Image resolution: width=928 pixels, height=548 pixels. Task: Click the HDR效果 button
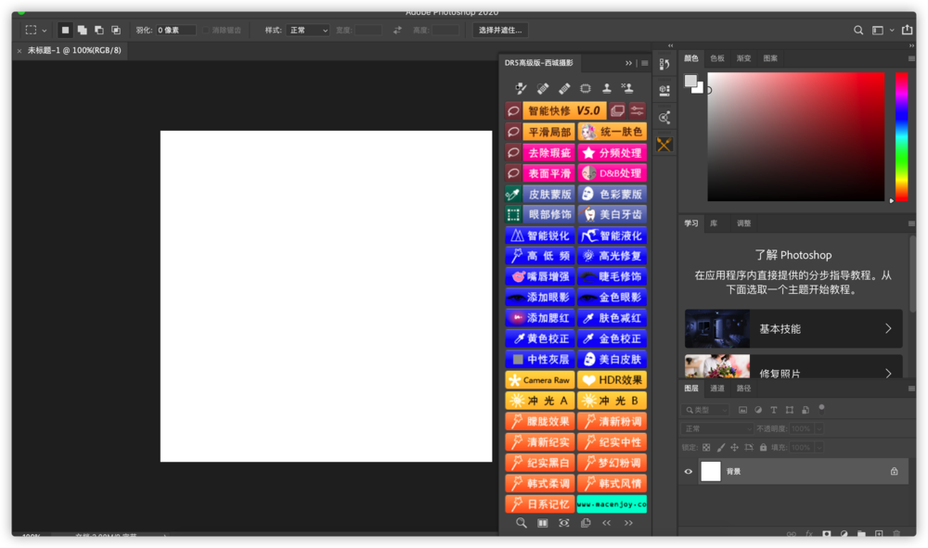click(612, 380)
